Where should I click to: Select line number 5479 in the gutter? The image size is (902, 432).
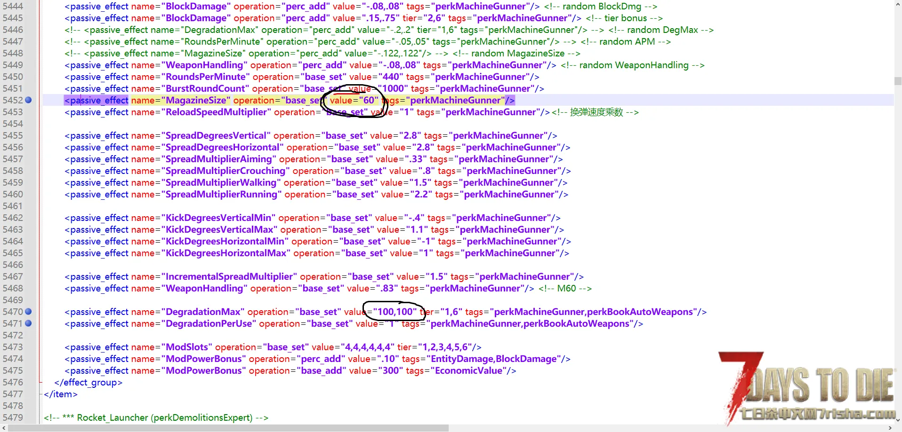tap(13, 417)
